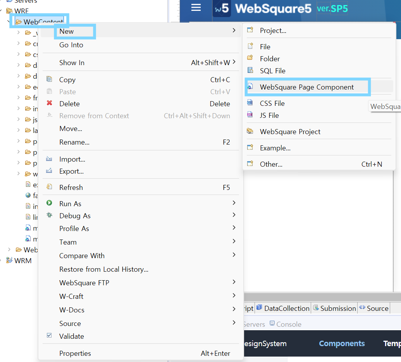
Task: Click the File icon in New submenu
Action: [250, 46]
